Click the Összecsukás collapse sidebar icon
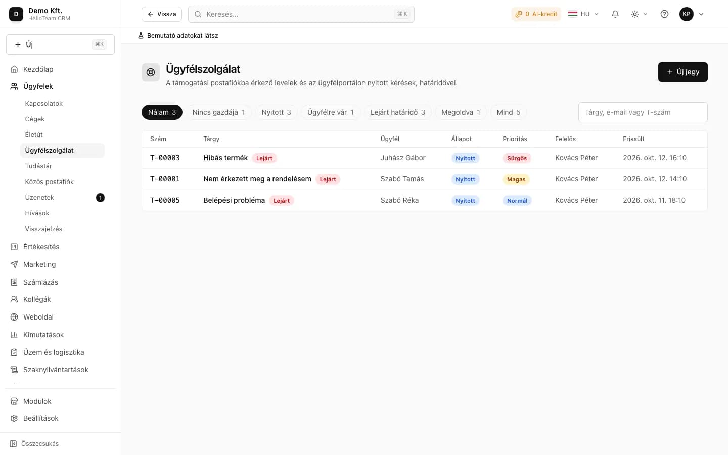Screen dimensions: 728x455 (x=13, y=444)
